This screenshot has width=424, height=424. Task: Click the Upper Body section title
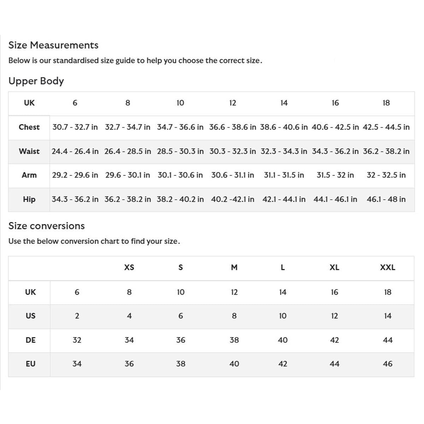36,81
